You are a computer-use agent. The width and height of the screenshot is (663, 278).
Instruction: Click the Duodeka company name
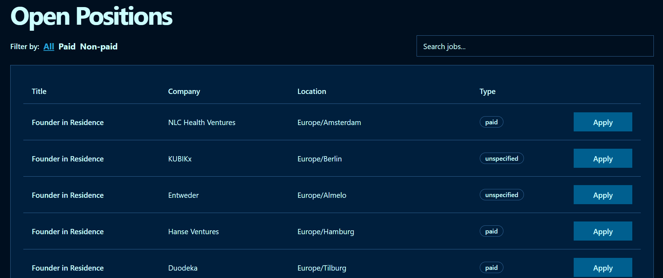pos(183,268)
